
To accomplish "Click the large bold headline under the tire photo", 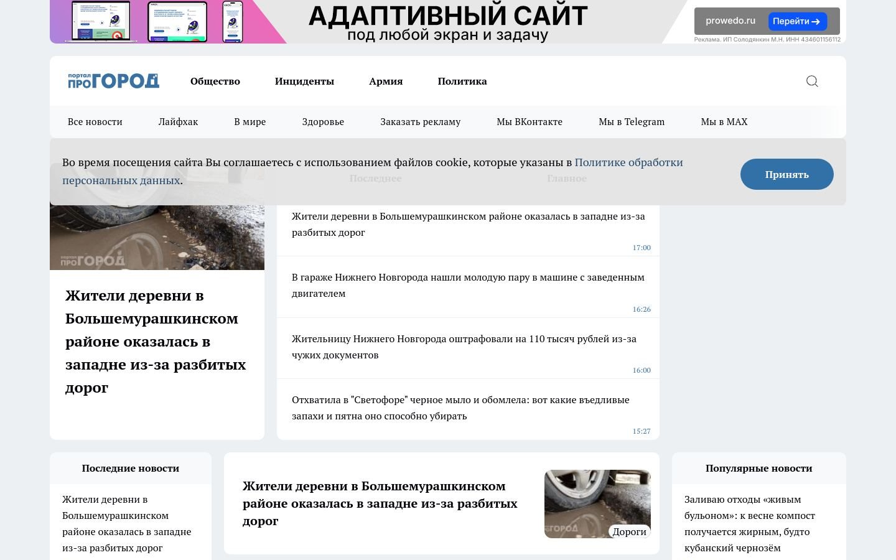I will [156, 342].
